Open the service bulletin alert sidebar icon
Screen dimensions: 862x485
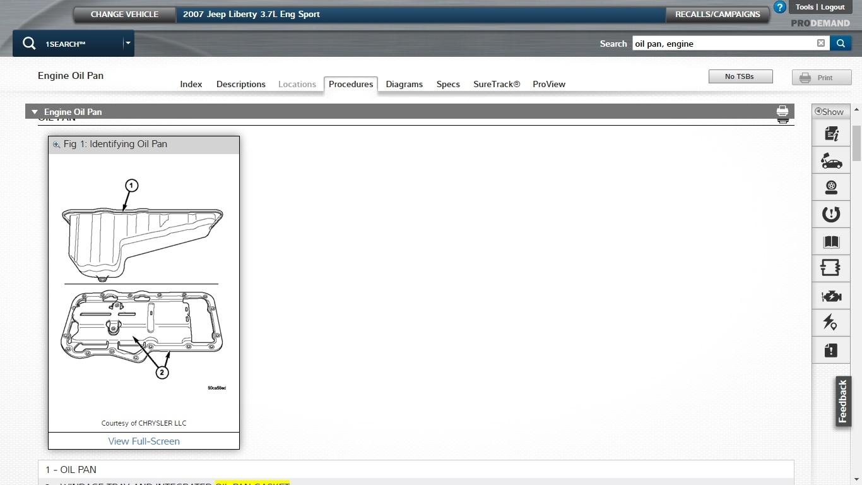831,350
